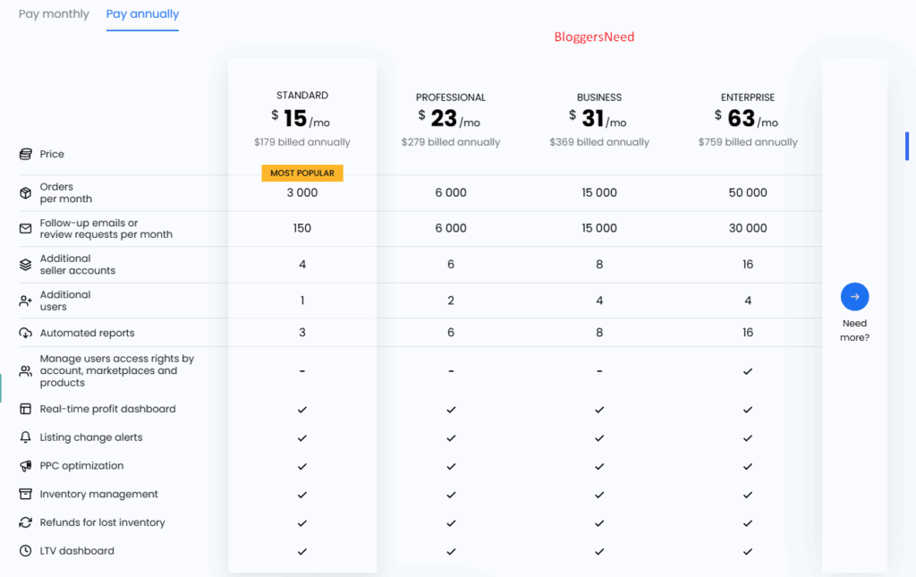Select the ENTERPRISE plan heading

point(748,98)
